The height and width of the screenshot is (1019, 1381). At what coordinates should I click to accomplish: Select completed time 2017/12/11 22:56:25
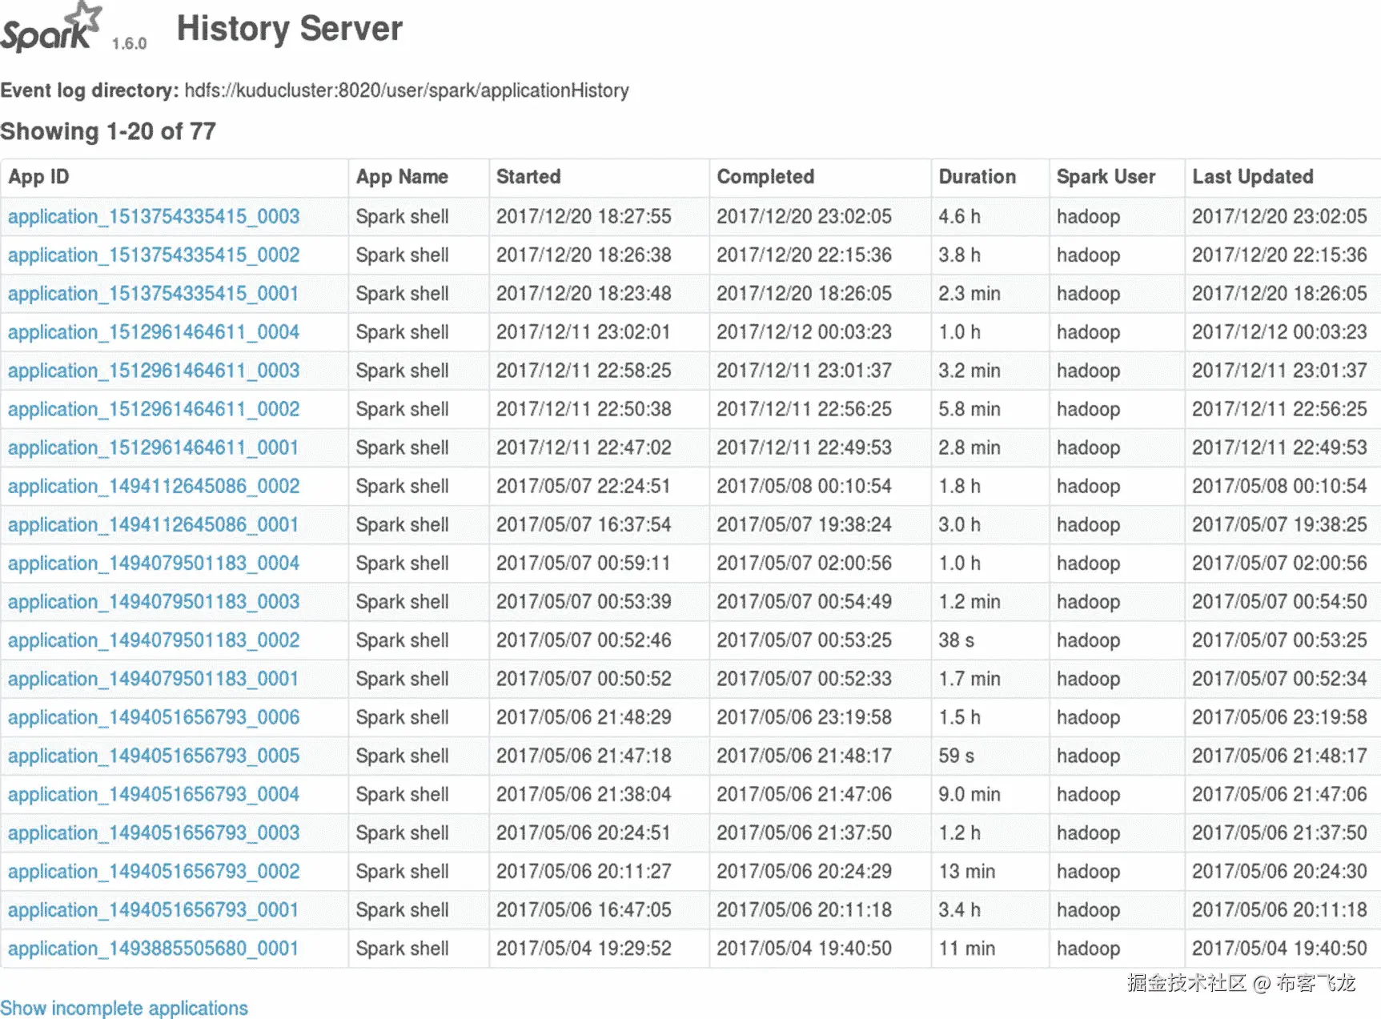tap(804, 409)
